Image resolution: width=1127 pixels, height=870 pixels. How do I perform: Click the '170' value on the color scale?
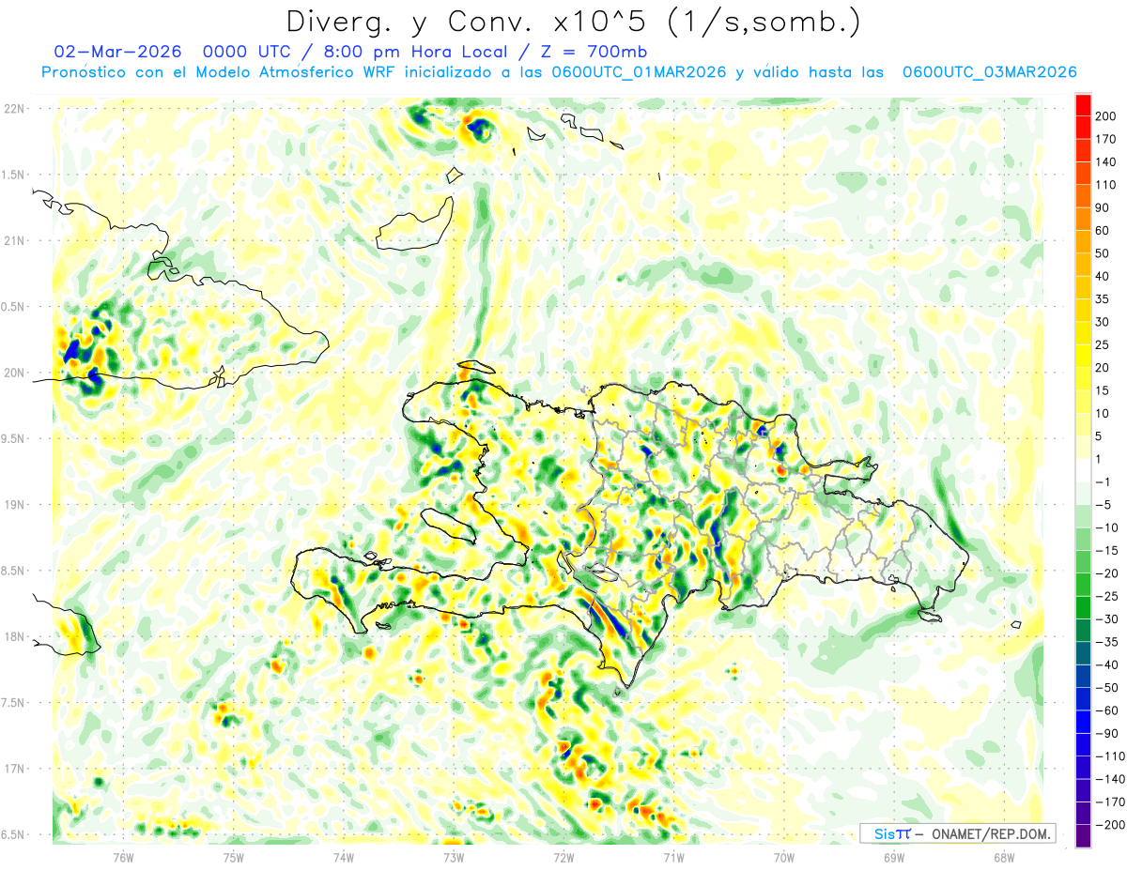(x=1105, y=139)
